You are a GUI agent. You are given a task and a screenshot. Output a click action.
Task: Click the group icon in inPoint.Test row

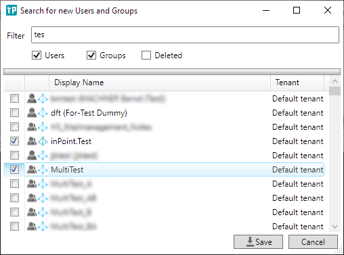tap(32, 141)
